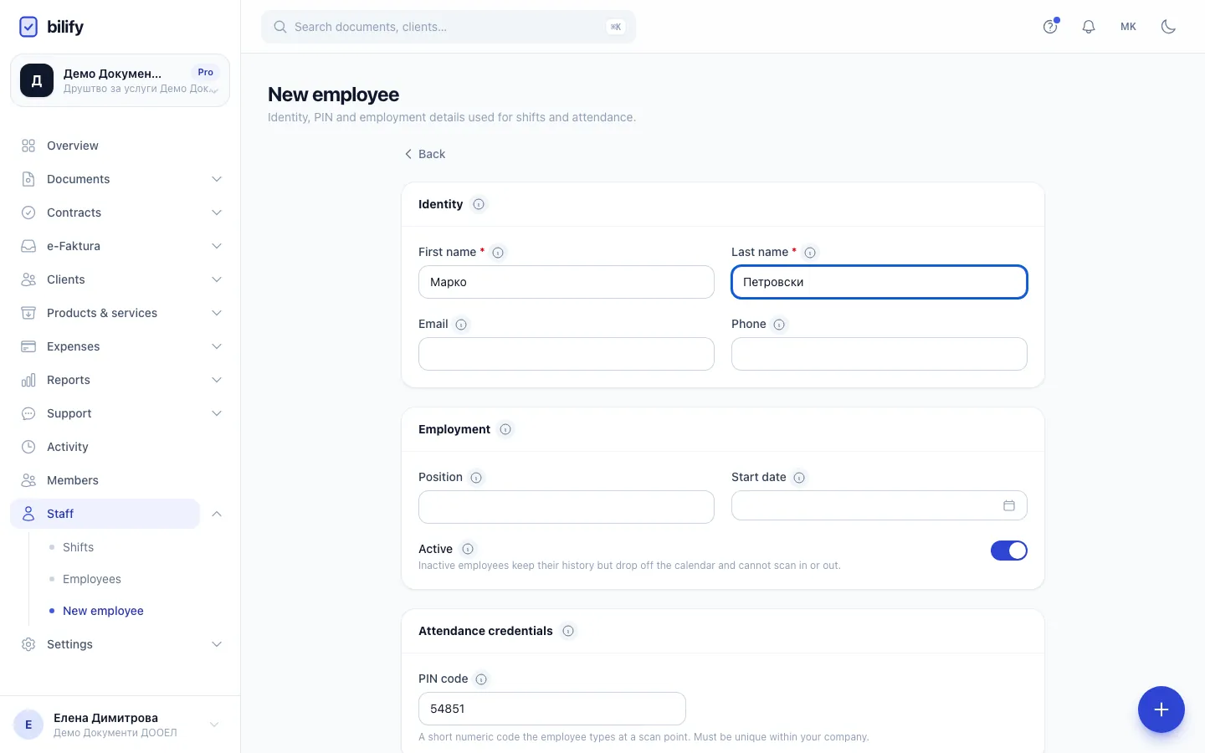This screenshot has height=753, width=1205.
Task: Open the company switcher Демо Документи
Action: click(120, 80)
